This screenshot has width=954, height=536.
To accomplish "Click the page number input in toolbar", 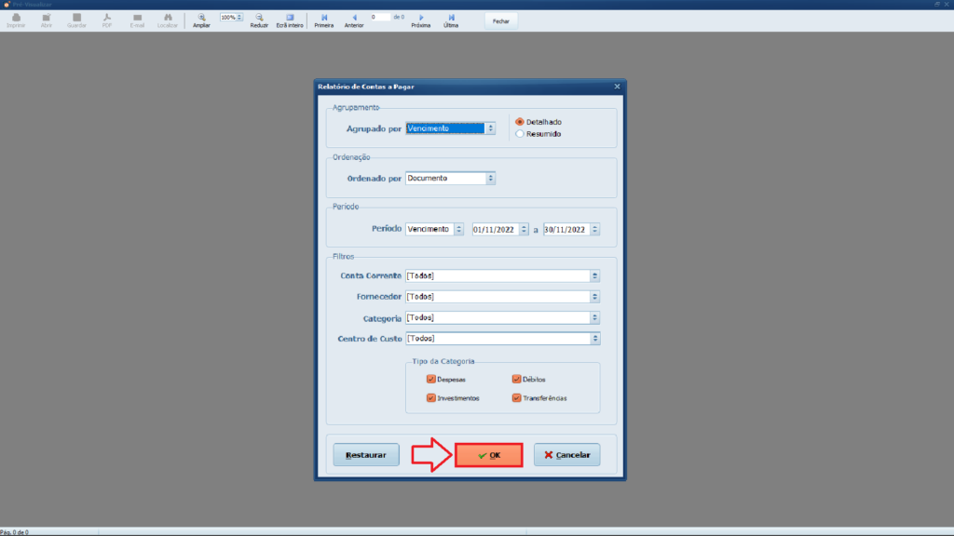I will [380, 17].
